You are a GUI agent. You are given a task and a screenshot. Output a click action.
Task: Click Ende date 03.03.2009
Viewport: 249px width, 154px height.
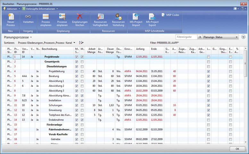(157, 91)
